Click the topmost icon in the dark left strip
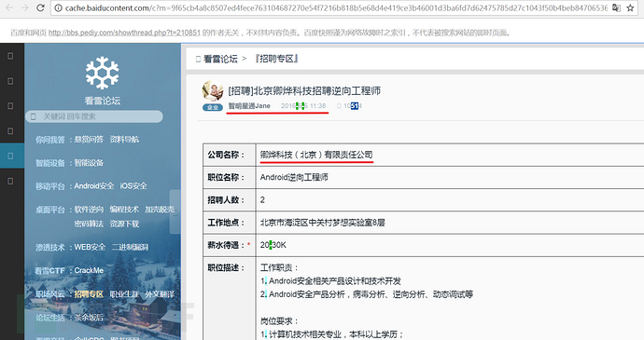 (10, 56)
